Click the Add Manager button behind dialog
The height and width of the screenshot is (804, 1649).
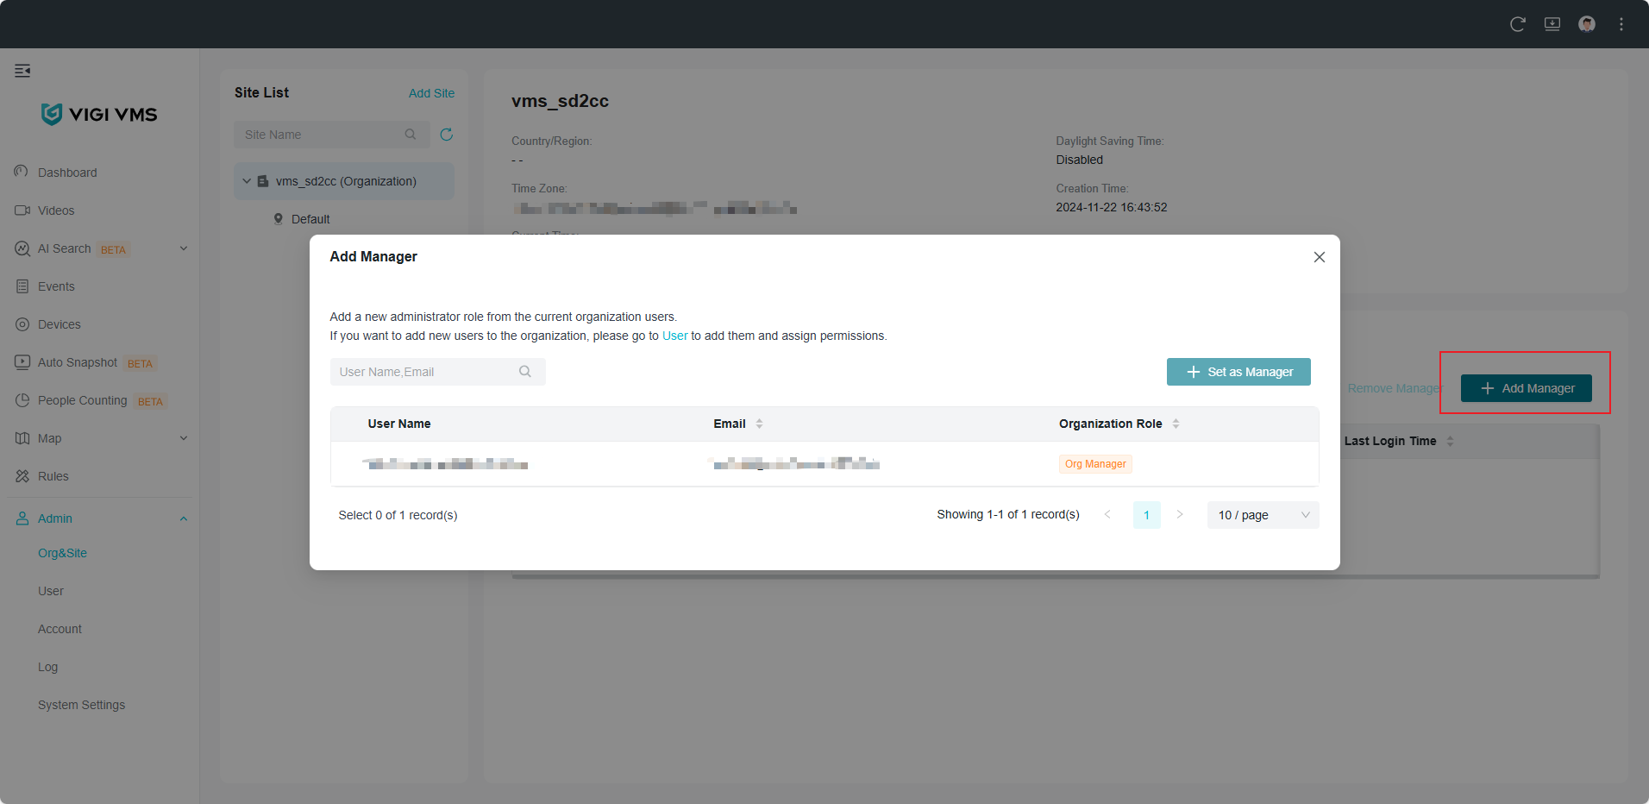pos(1527,388)
